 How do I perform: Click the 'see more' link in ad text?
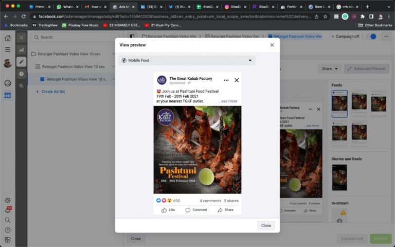pyautogui.click(x=228, y=101)
